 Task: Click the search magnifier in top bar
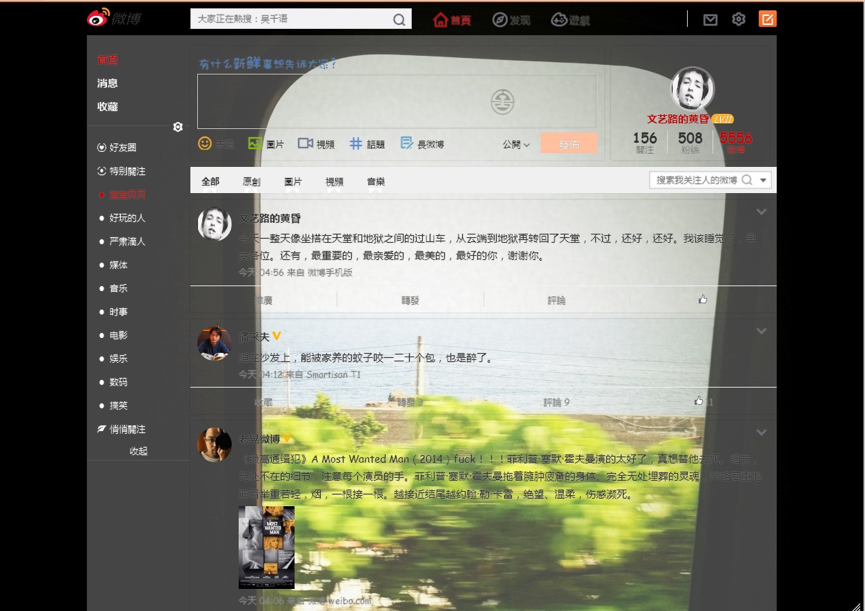click(x=399, y=19)
